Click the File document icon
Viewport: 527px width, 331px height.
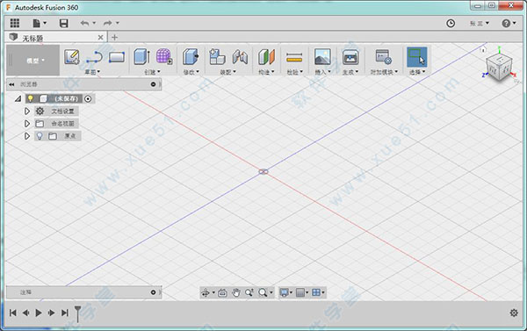pos(37,23)
